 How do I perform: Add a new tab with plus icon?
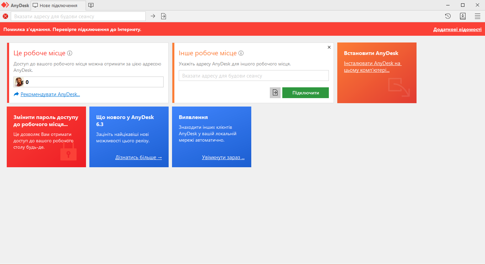tap(91, 5)
